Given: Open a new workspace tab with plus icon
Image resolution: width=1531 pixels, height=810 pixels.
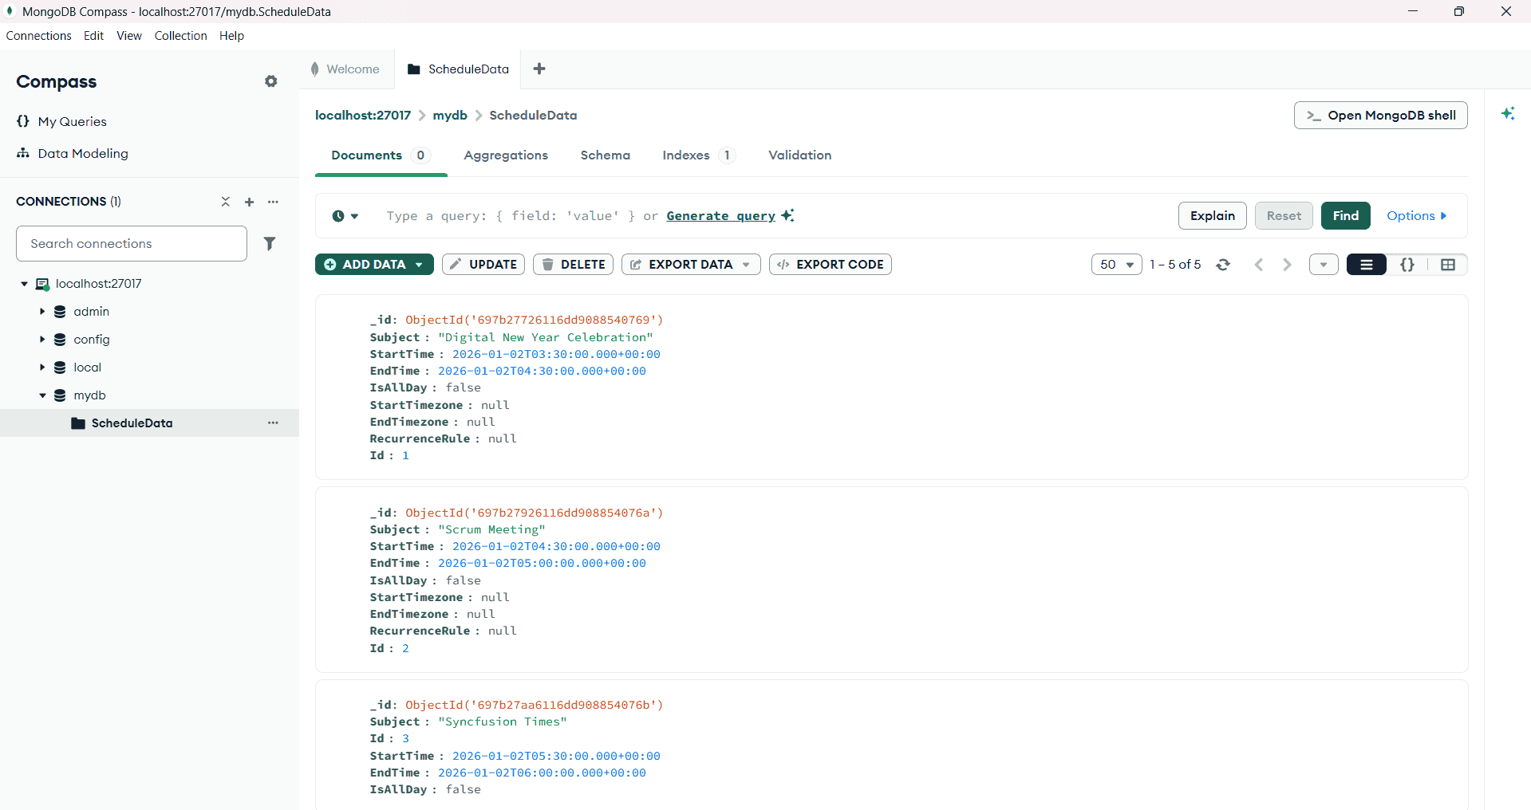Looking at the screenshot, I should pyautogui.click(x=540, y=69).
